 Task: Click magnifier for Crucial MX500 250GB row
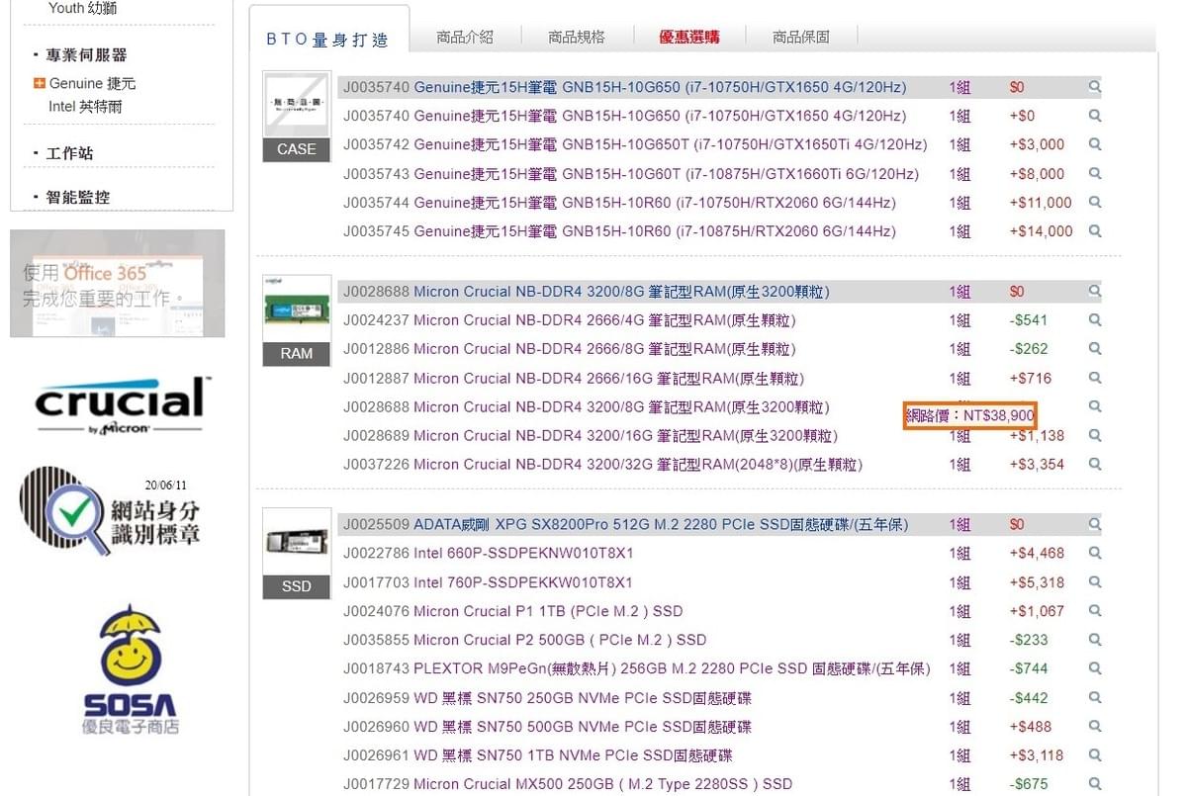tap(1095, 784)
